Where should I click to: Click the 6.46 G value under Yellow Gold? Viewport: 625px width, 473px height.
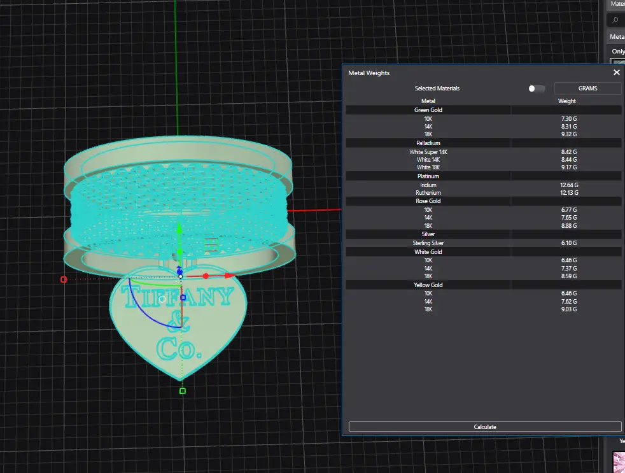tap(569, 293)
